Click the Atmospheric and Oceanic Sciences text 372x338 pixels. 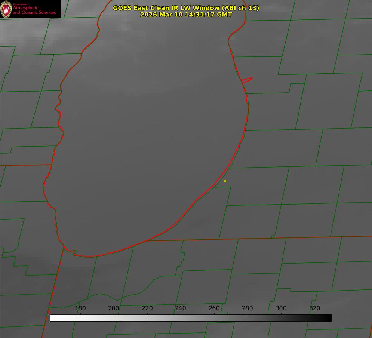coord(34,10)
